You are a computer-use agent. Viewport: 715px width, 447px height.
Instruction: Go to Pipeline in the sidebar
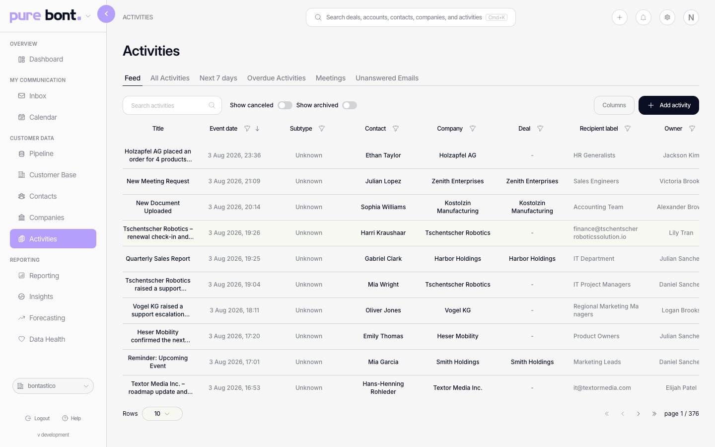53,153
